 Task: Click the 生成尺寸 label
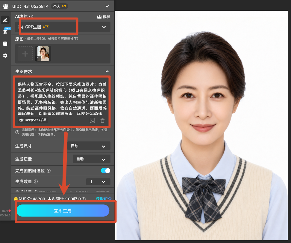[x=24, y=146]
